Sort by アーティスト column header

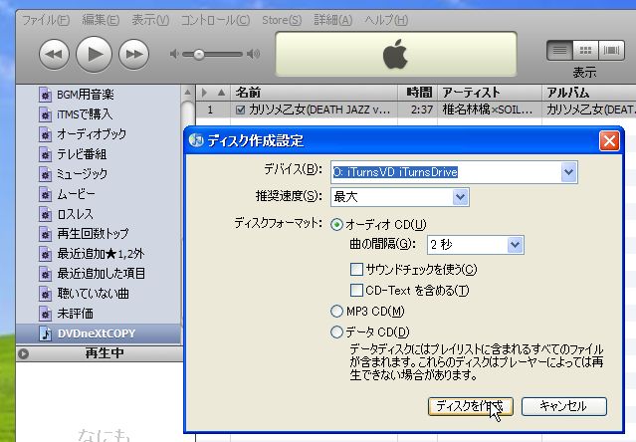pyautogui.click(x=490, y=93)
